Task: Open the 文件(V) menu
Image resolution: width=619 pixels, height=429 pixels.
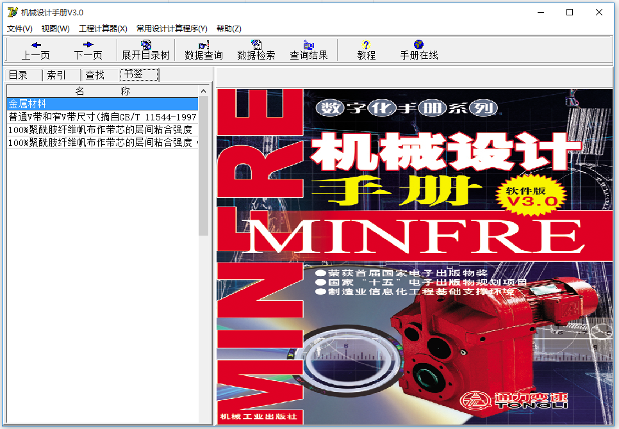Action: coord(20,28)
